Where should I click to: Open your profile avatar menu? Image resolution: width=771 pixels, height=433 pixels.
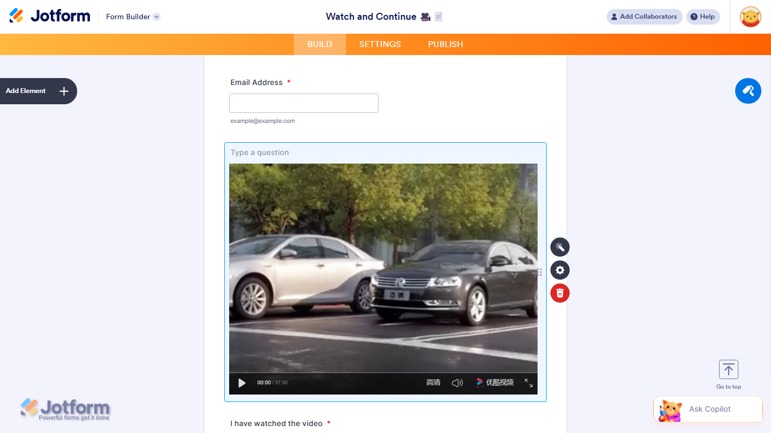[751, 17]
